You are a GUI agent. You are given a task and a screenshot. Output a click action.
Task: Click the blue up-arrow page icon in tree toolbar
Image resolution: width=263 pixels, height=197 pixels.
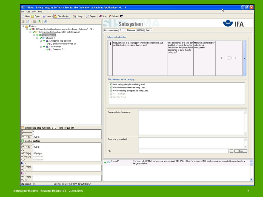click(x=46, y=22)
